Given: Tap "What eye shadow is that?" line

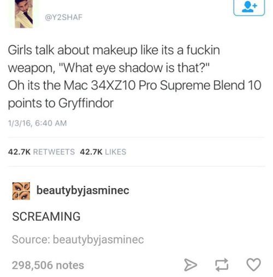Looking at the screenshot, I should point(135,68).
